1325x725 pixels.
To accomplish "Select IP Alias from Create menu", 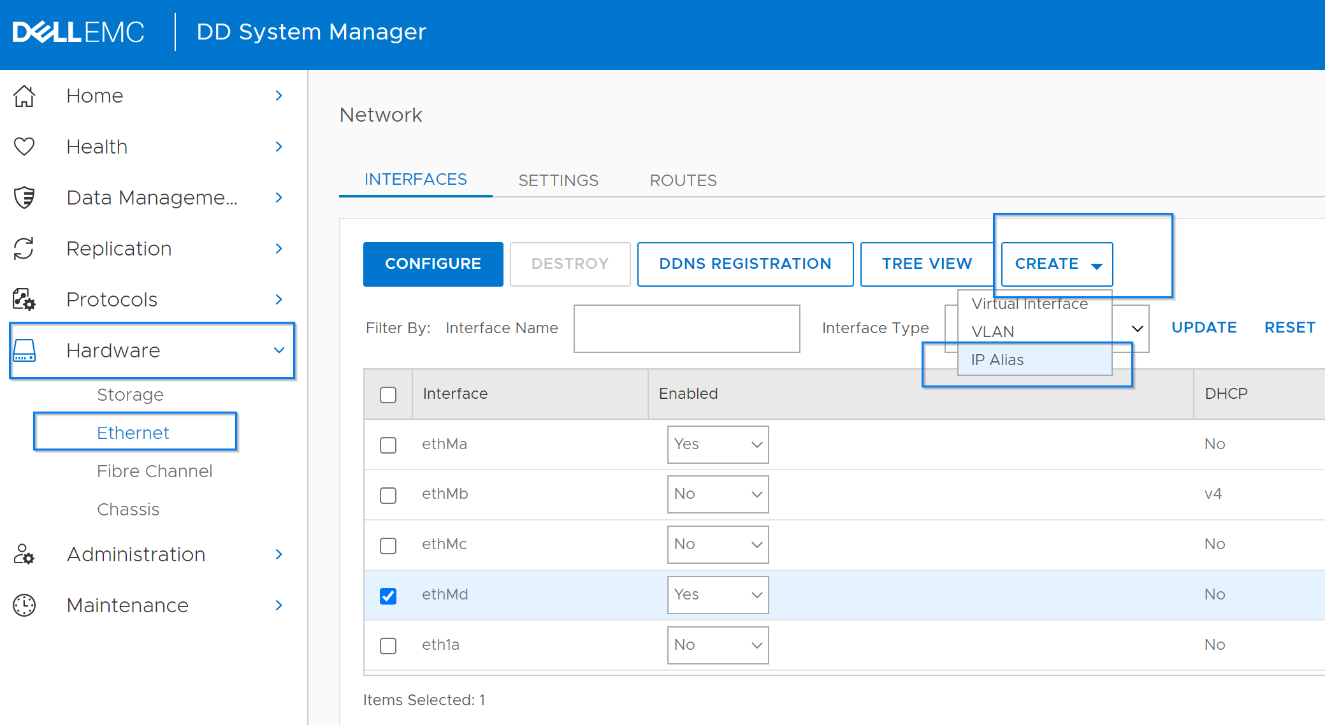I will [997, 360].
